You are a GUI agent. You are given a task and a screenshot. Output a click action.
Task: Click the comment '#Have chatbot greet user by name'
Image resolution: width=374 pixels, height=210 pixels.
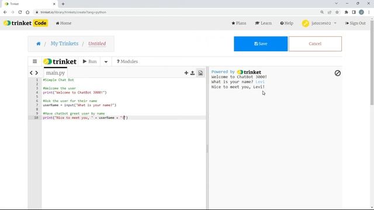(x=74, y=113)
